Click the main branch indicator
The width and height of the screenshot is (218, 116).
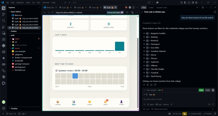coord(9,114)
